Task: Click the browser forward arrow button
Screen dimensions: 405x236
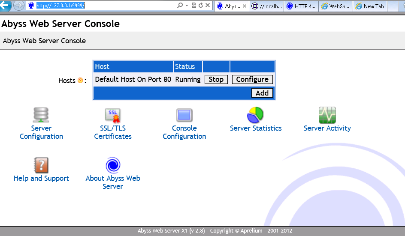Action: [x=18, y=6]
